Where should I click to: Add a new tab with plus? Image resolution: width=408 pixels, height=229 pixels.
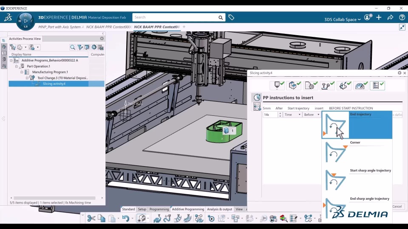click(x=184, y=27)
